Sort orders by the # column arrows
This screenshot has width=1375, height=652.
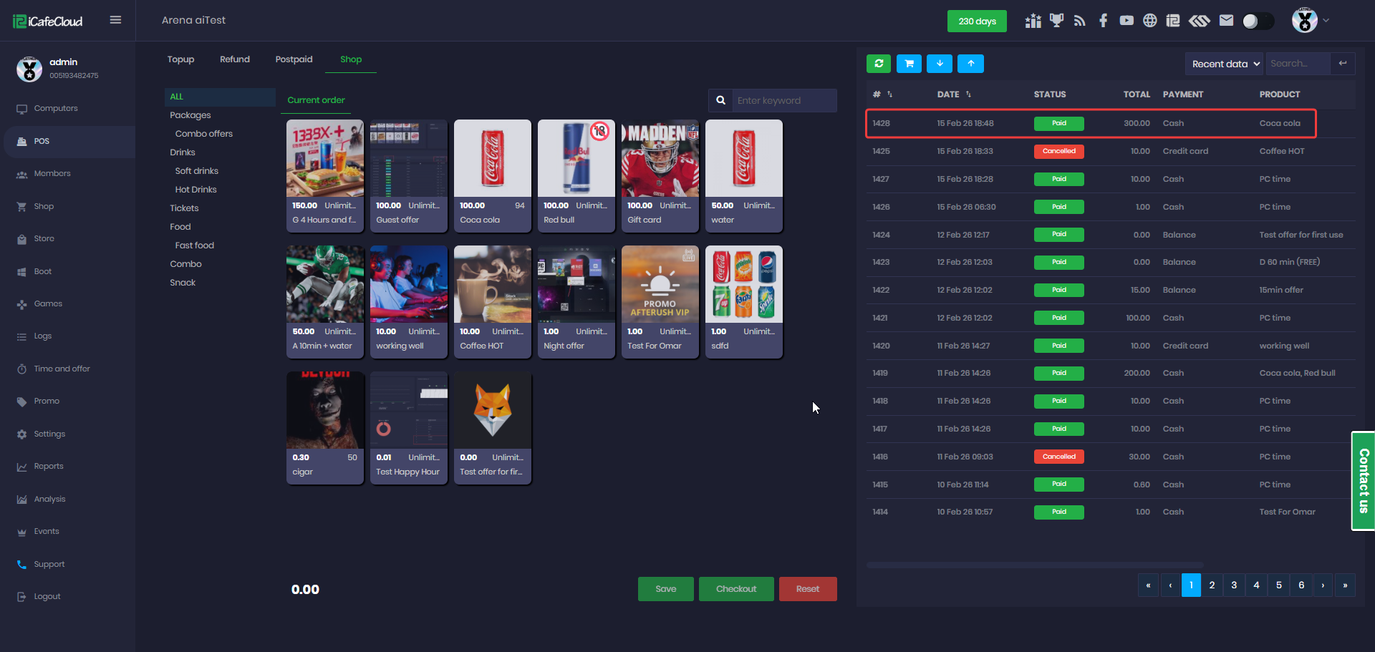(x=889, y=94)
